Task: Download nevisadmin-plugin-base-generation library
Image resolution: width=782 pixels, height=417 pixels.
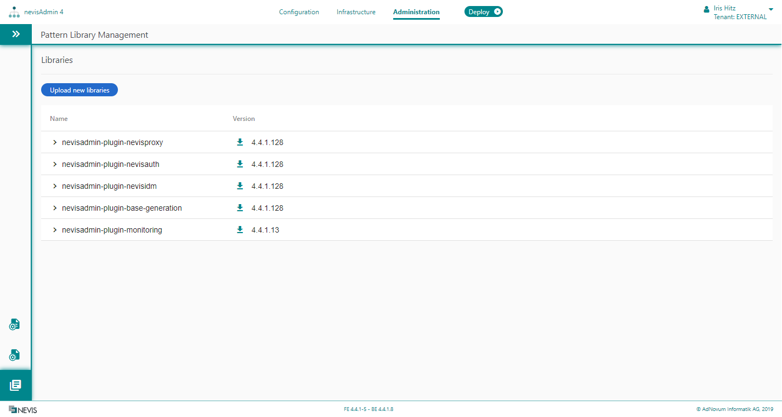Action: click(240, 208)
